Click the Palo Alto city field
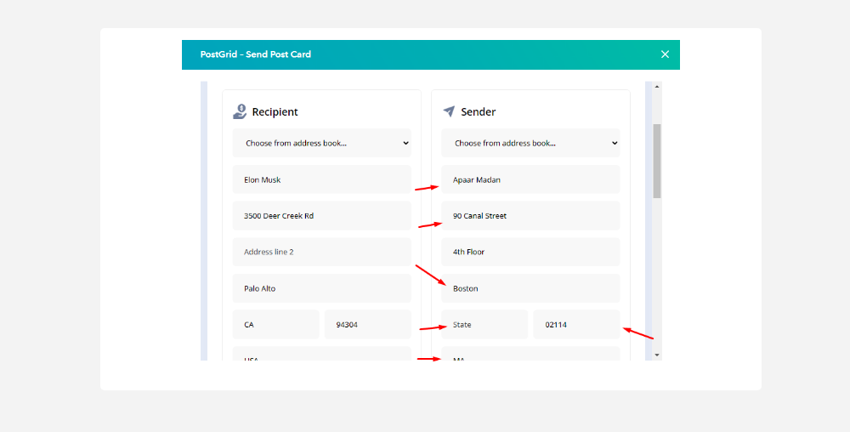The width and height of the screenshot is (850, 432). pos(321,288)
